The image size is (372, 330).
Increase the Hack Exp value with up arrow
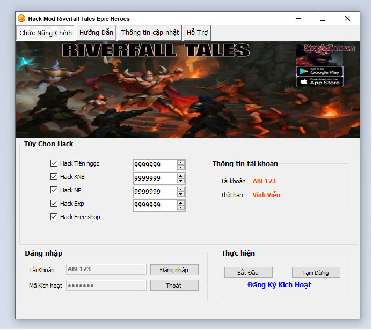180,203
